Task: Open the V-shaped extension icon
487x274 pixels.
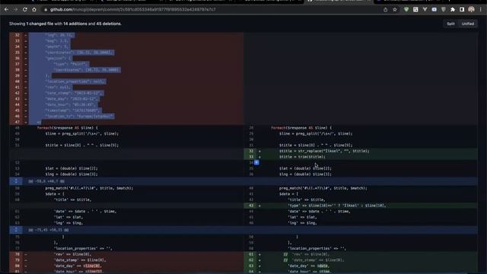Action: (x=425, y=10)
